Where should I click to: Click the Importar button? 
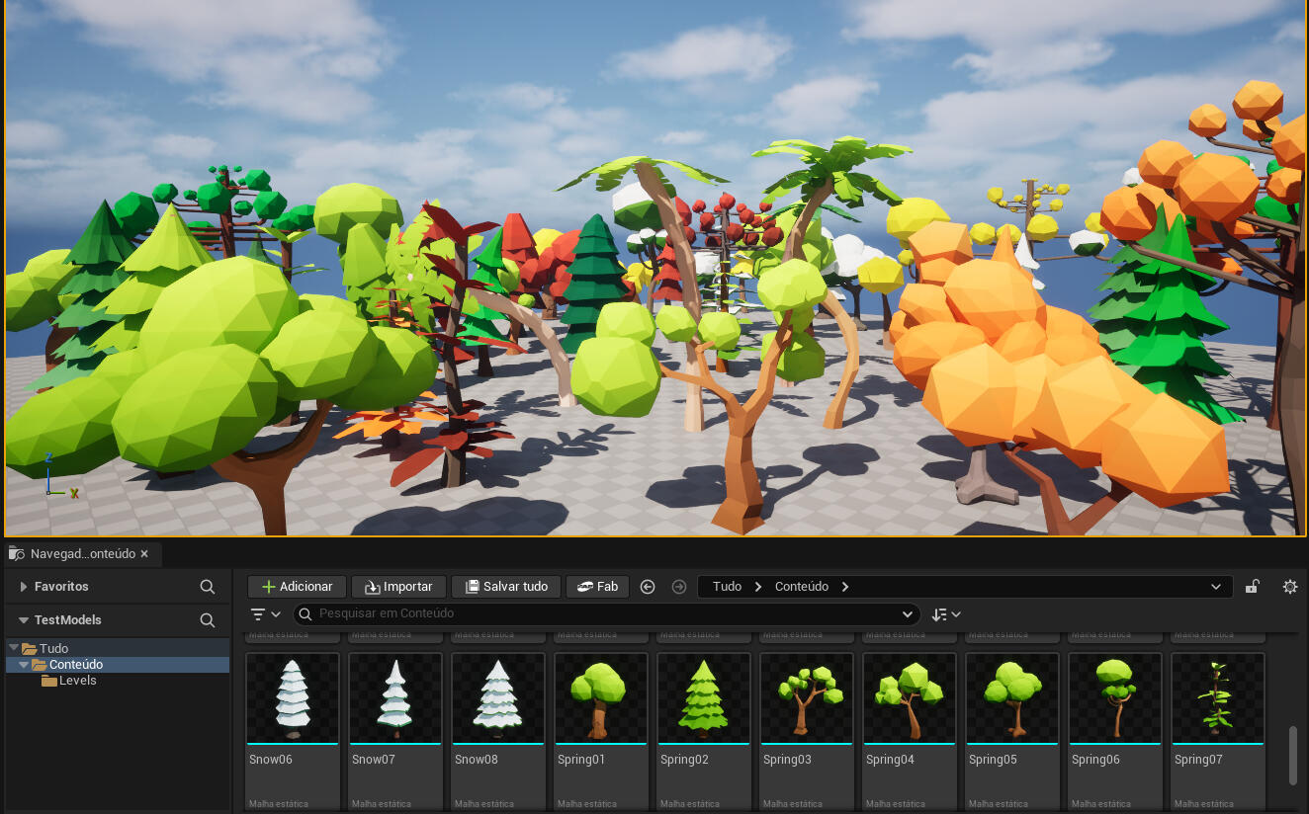click(398, 586)
